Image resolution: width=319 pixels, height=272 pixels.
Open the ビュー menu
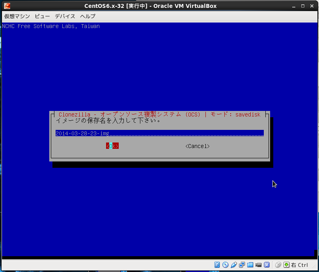pyautogui.click(x=42, y=16)
